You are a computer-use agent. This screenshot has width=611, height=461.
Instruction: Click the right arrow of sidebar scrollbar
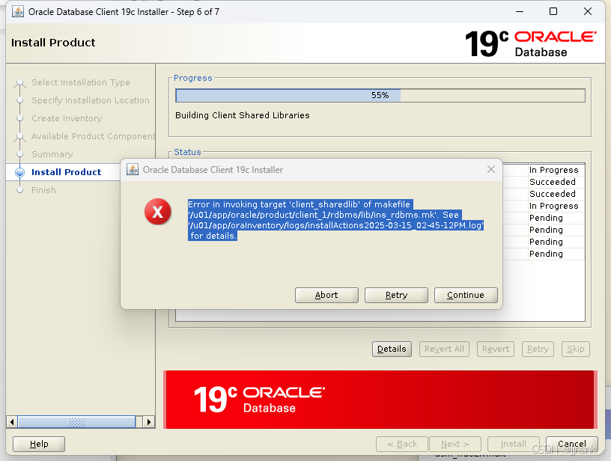point(149,422)
